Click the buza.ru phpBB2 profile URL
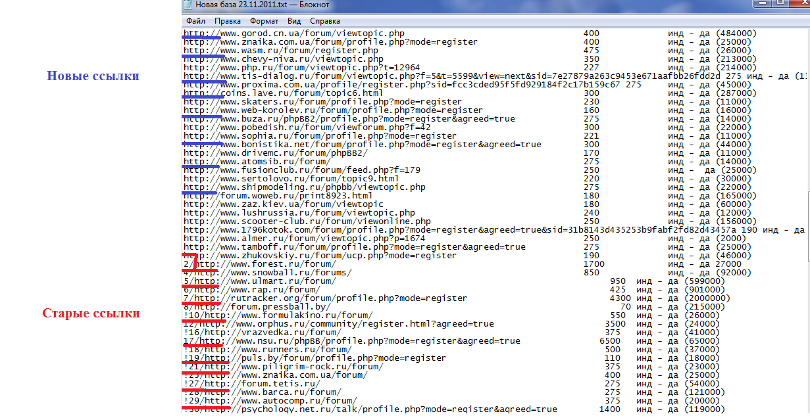Viewport: 810px width, 416px height. 349,119
